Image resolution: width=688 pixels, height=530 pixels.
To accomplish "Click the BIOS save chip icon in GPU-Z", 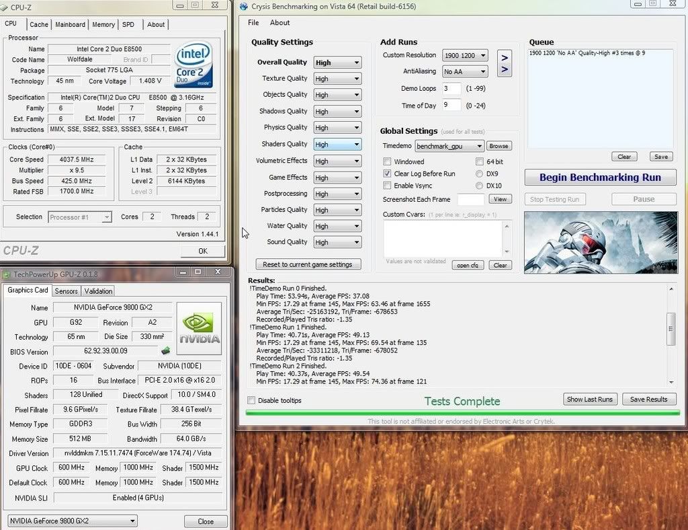I will pyautogui.click(x=165, y=350).
